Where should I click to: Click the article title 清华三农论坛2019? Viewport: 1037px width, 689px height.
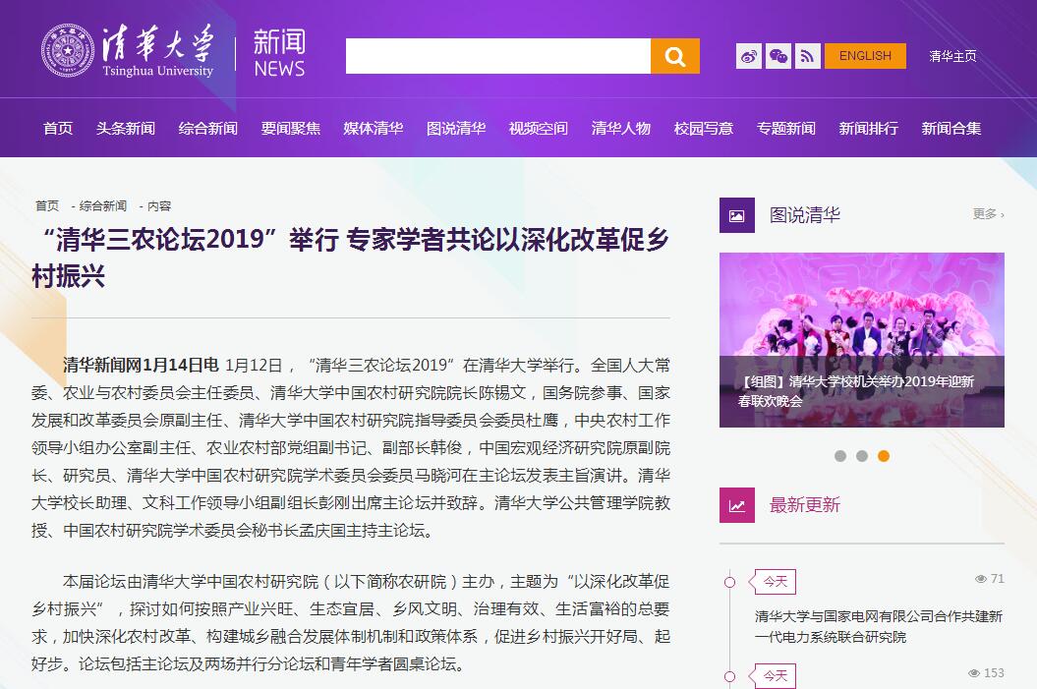pos(351,258)
